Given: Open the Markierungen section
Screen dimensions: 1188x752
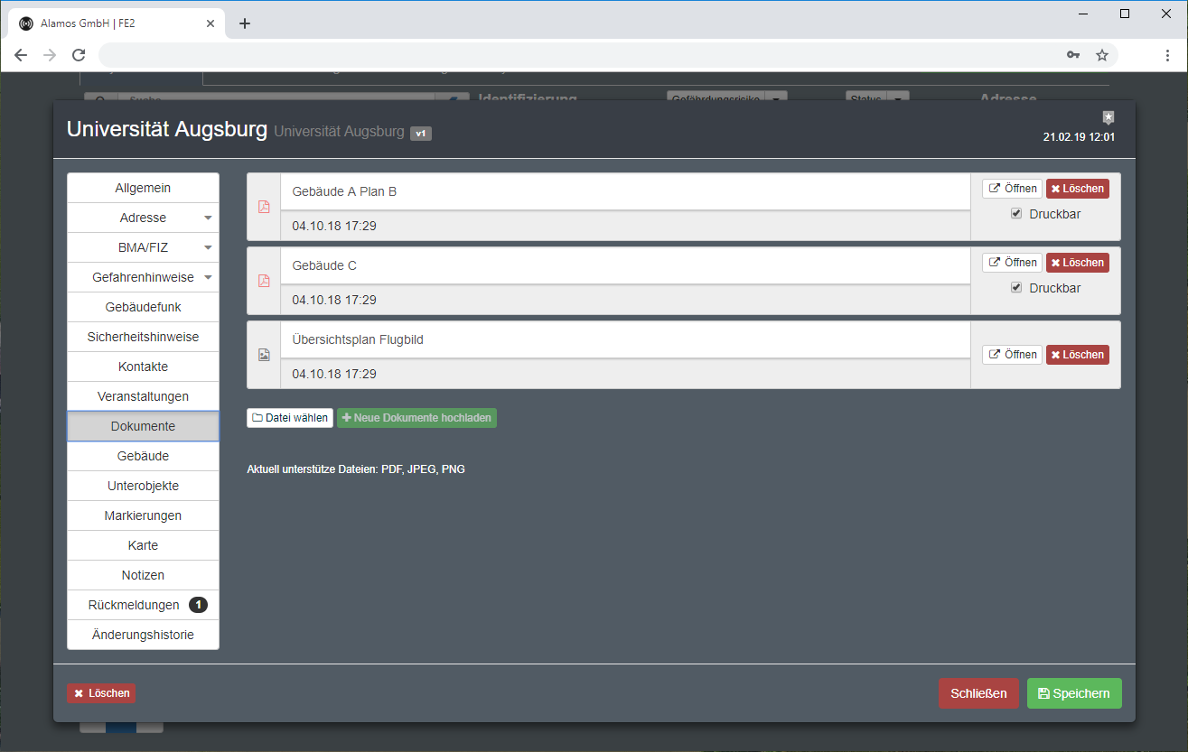Looking at the screenshot, I should tap(143, 515).
